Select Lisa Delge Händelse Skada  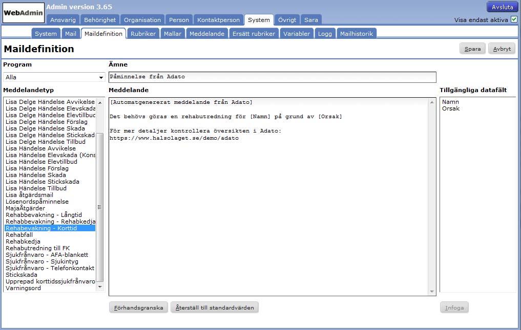50,128
